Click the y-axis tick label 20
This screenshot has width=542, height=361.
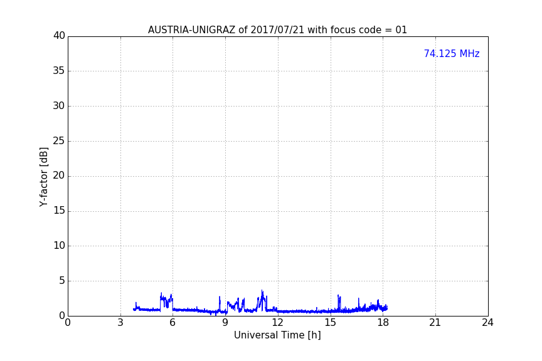click(x=59, y=175)
